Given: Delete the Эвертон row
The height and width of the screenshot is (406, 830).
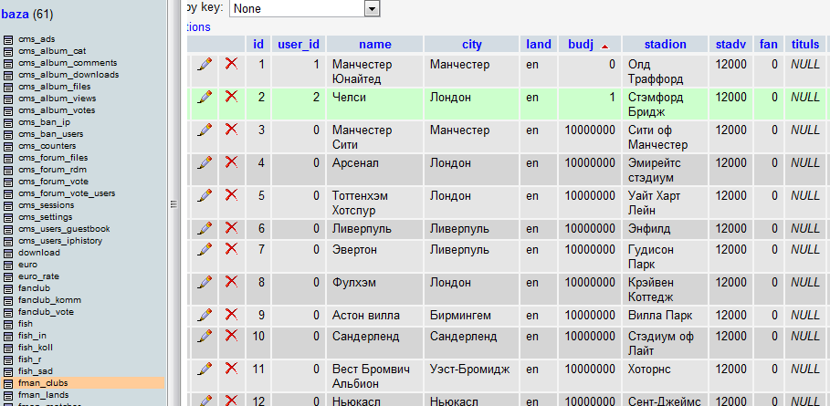Looking at the screenshot, I should [x=231, y=248].
